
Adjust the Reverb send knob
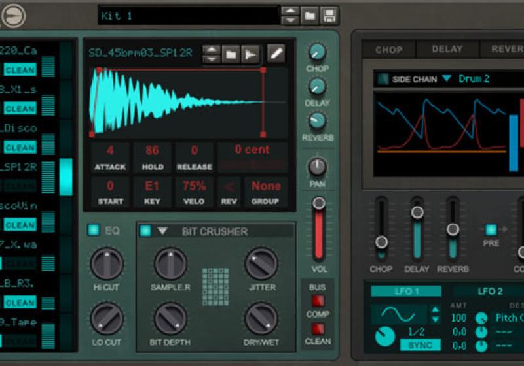pos(317,121)
